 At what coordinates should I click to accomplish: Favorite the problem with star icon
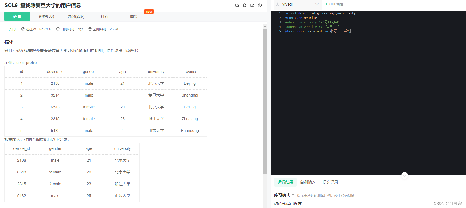(244, 5)
